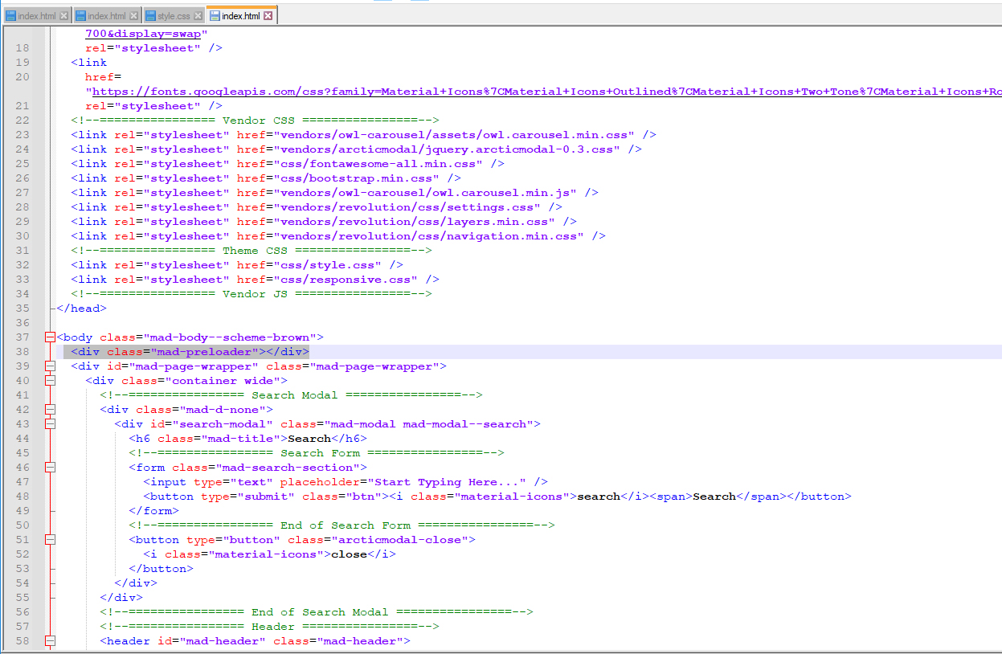Screen dimensions: 1002x654
Task: Fold the arcticmodal-close button block on line 51
Action: pyautogui.click(x=51, y=540)
